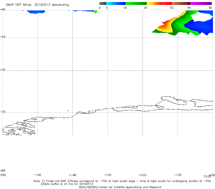The width and height of the screenshot is (215, 189).
Task: Click the cyan-to-blue segment of the color bar
Action: [116, 3]
